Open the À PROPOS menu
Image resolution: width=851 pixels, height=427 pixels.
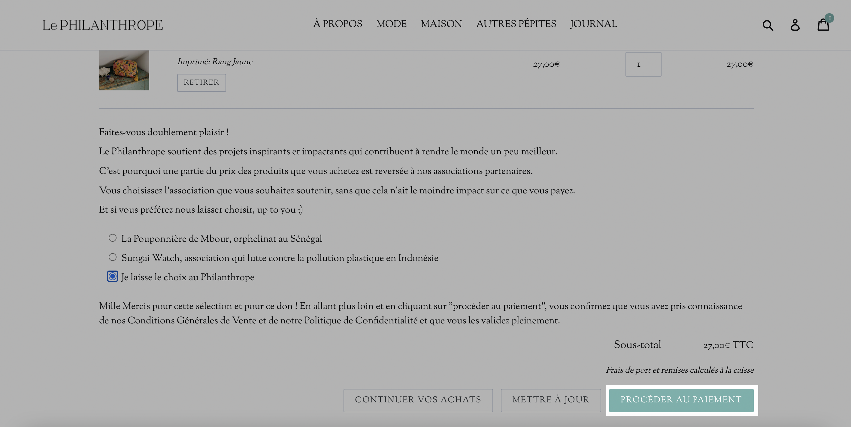338,24
